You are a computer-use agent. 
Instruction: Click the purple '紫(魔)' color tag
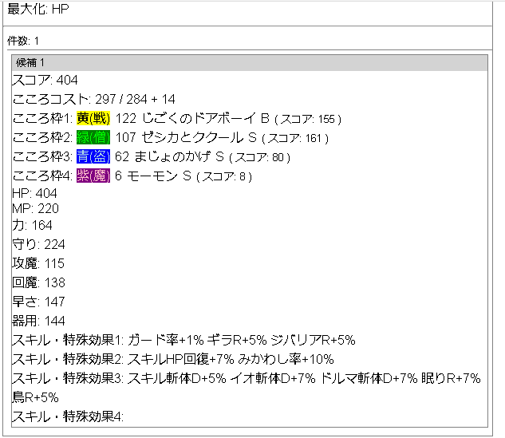click(93, 176)
